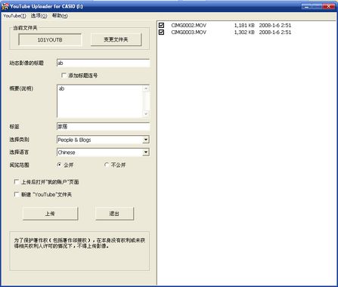338x287 pixels.
Task: Uncheck the CIMG0002.MOV checkbox
Action: coord(161,25)
